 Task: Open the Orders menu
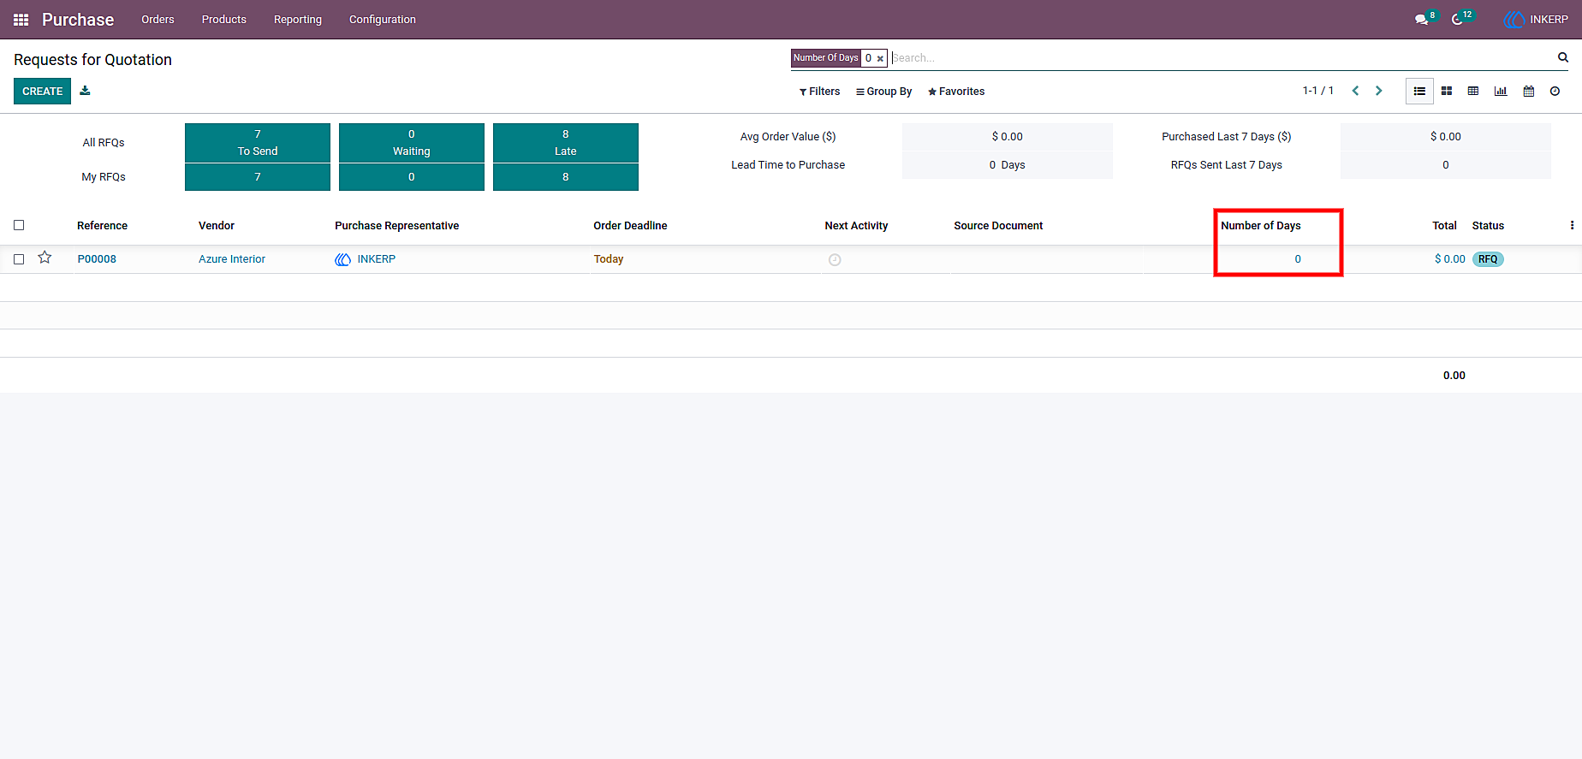pos(158,20)
